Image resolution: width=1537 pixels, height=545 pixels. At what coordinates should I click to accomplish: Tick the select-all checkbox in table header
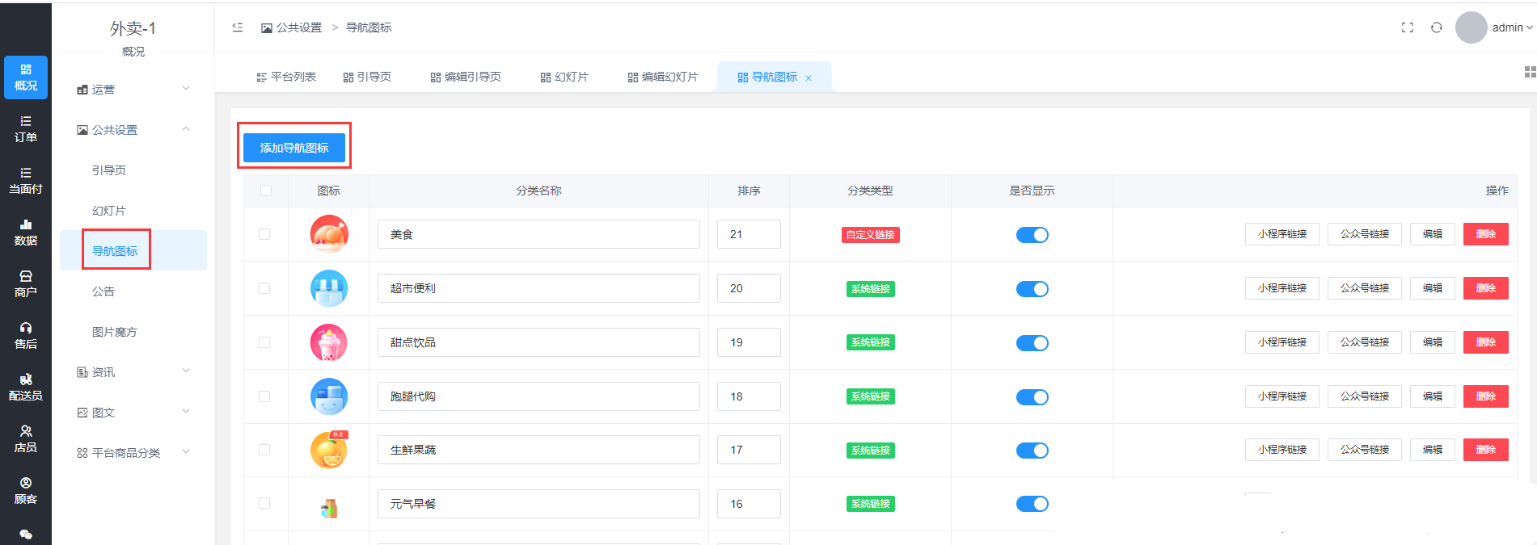click(x=266, y=191)
